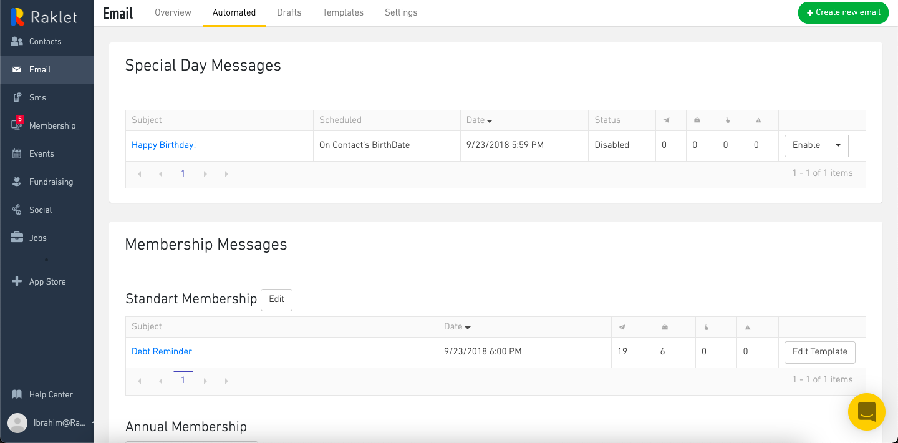Open the Jobs section

(x=37, y=238)
